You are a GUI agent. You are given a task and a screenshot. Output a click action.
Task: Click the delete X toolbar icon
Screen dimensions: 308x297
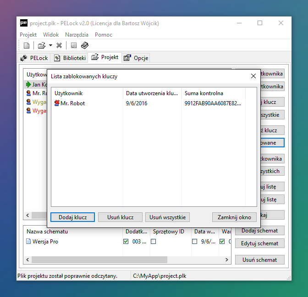point(59,45)
